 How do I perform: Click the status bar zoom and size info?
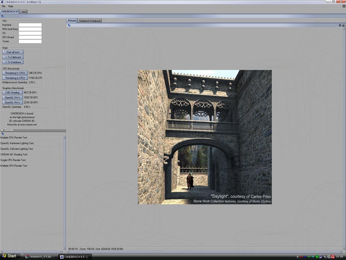(101, 249)
